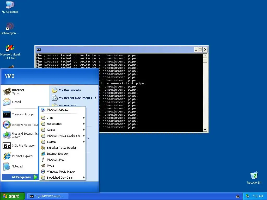The width and height of the screenshot is (267, 200).
Task: Click the Internet Explorer icon in All Programs list
Action: (43, 154)
